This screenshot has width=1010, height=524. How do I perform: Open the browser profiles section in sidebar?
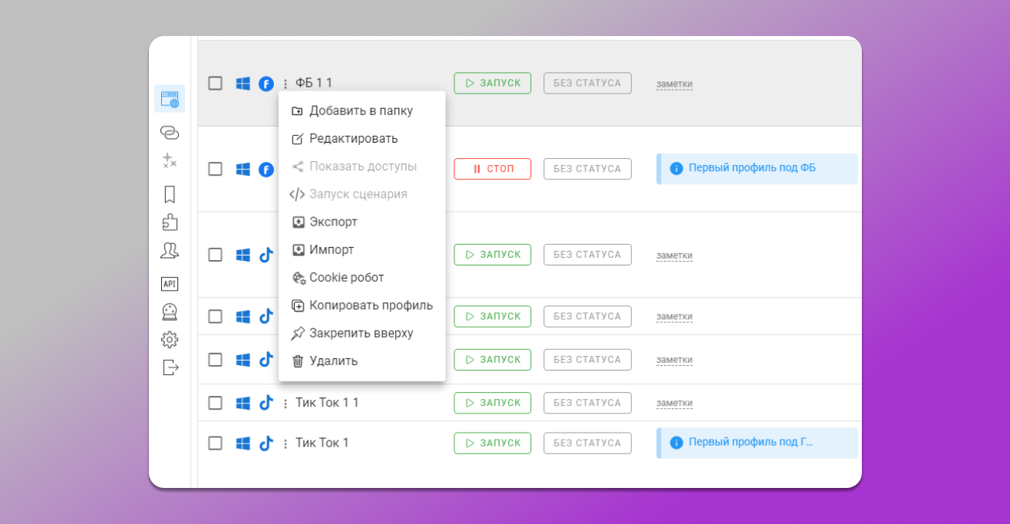click(170, 99)
